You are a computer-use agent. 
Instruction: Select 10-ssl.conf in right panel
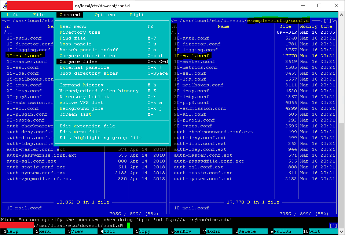click(190, 73)
